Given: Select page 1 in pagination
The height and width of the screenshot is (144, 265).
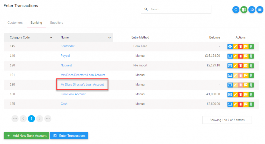Looking at the screenshot, I should pyautogui.click(x=31, y=119).
